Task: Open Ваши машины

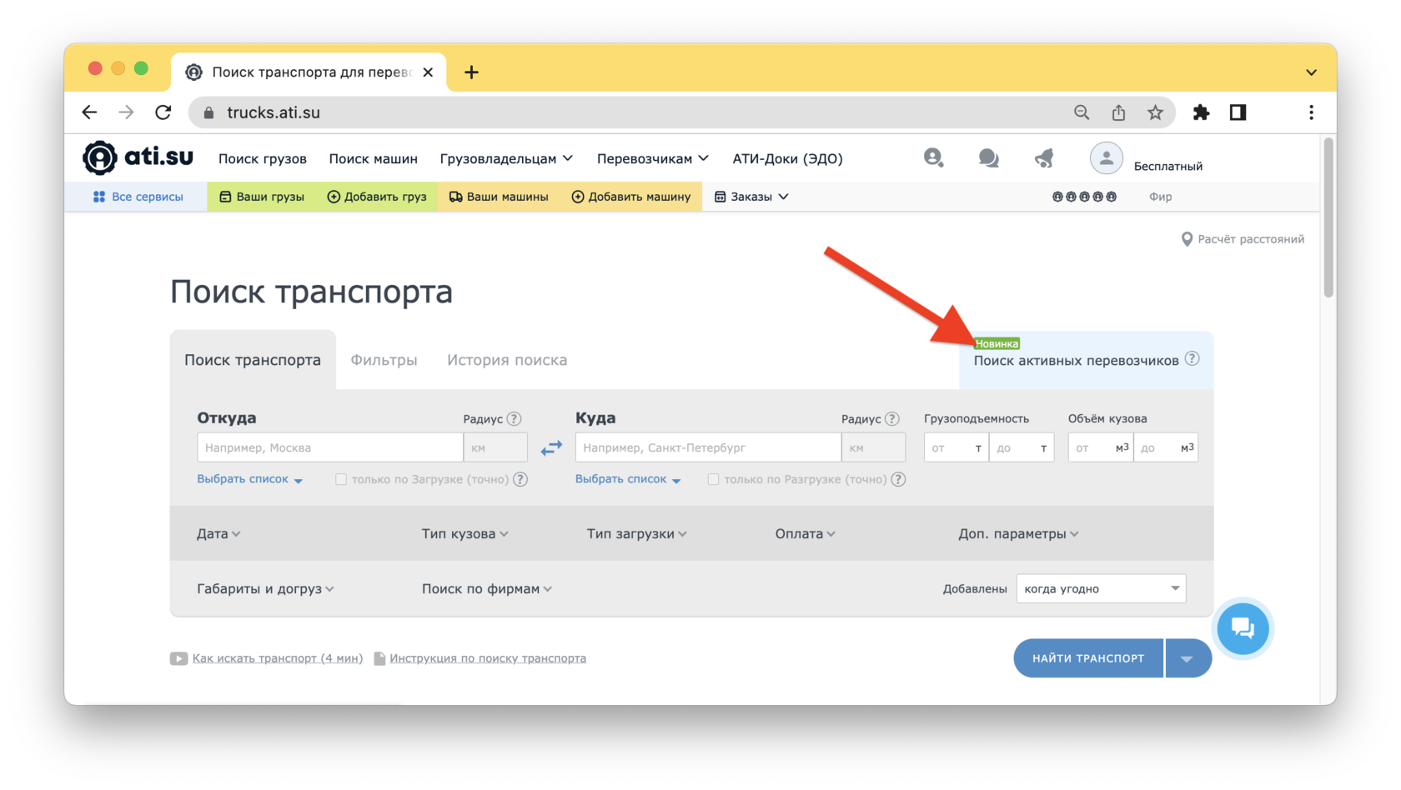Action: coord(499,197)
